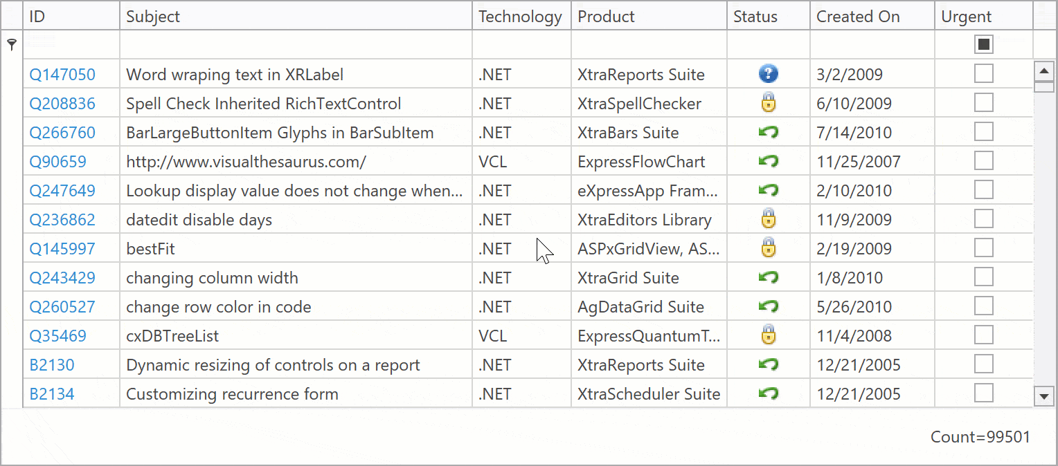Click question mark status icon on Q147050 row
This screenshot has height=466, width=1058.
768,74
